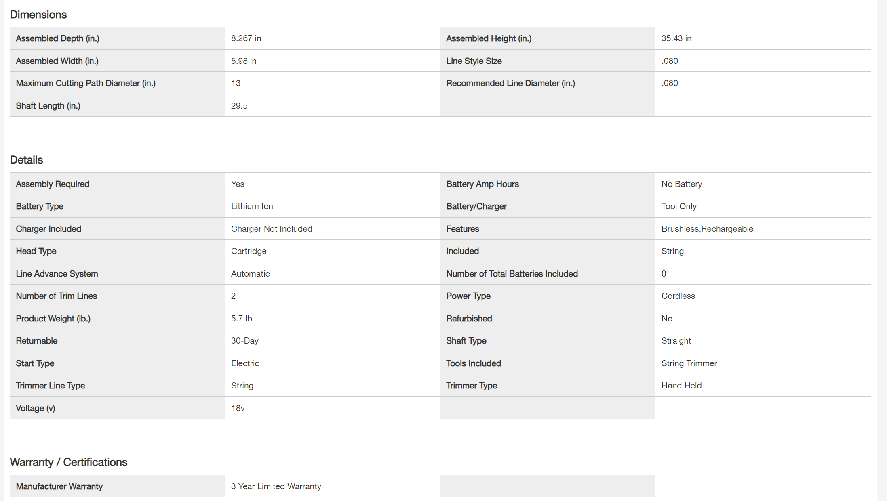887x501 pixels.
Task: Select the Lithium Ion value
Action: [x=252, y=206]
